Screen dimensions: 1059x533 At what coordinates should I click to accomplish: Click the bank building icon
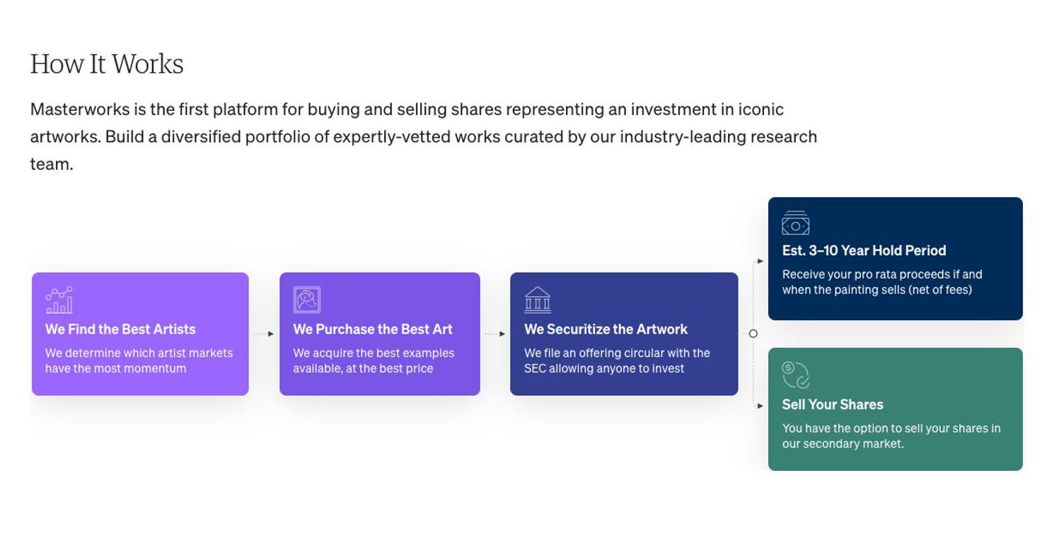click(x=538, y=300)
